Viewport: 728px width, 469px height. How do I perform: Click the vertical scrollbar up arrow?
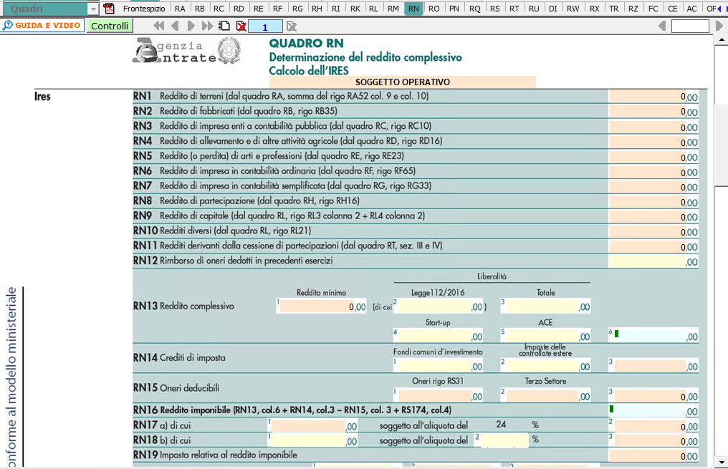722,40
